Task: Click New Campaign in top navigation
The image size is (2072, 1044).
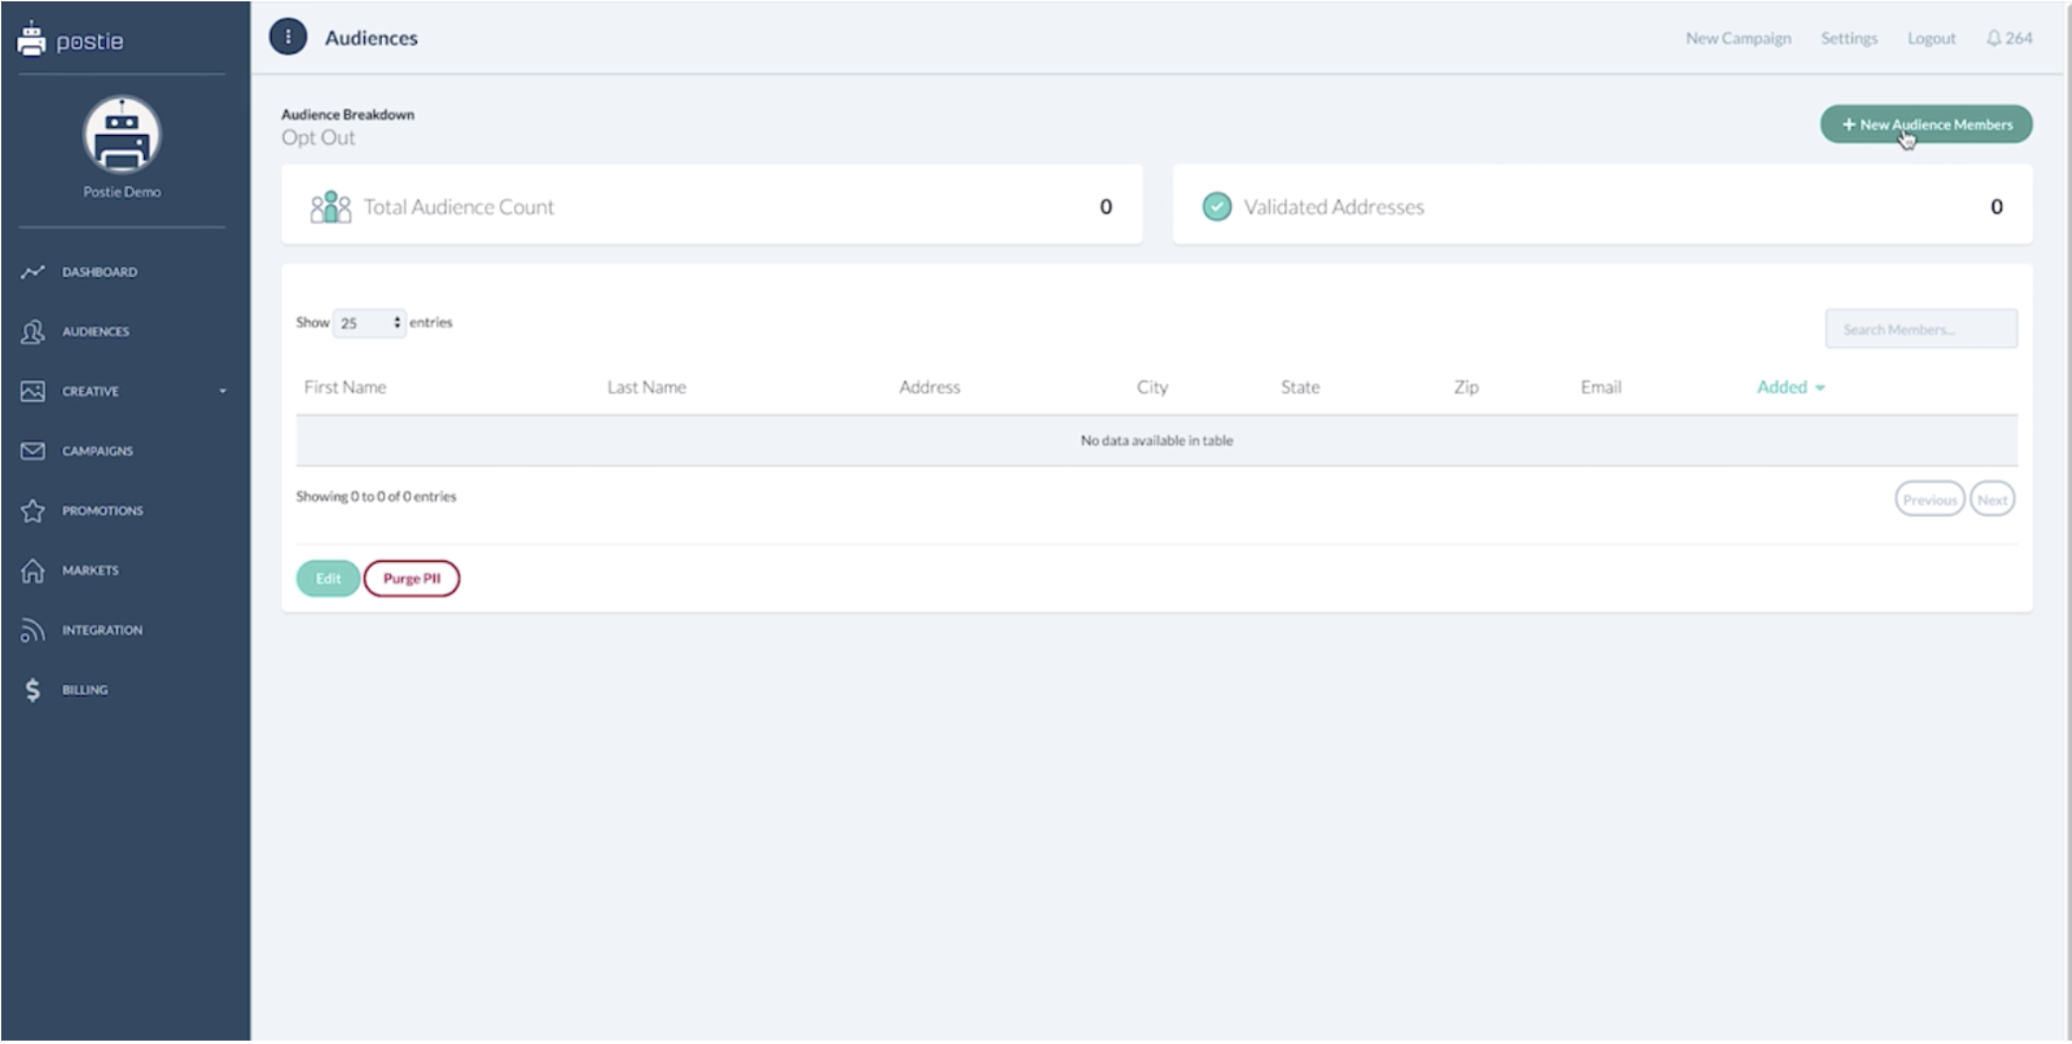Action: click(1738, 38)
